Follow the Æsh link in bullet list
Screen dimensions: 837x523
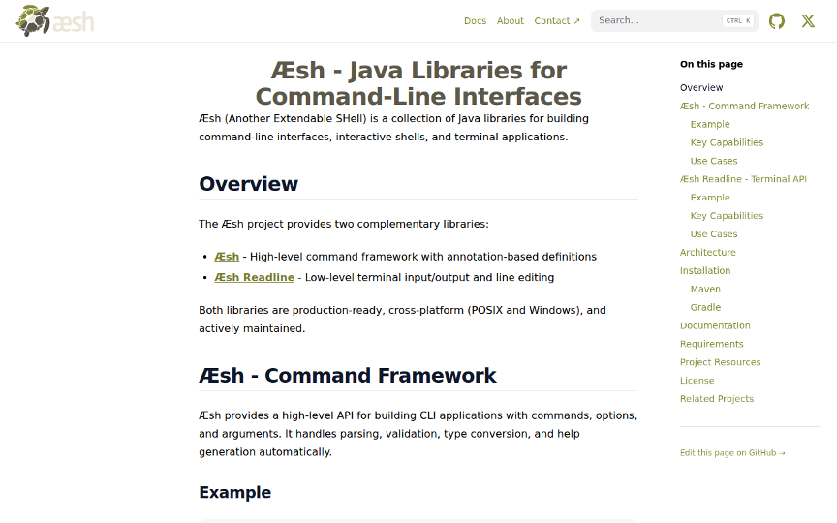[x=227, y=257]
